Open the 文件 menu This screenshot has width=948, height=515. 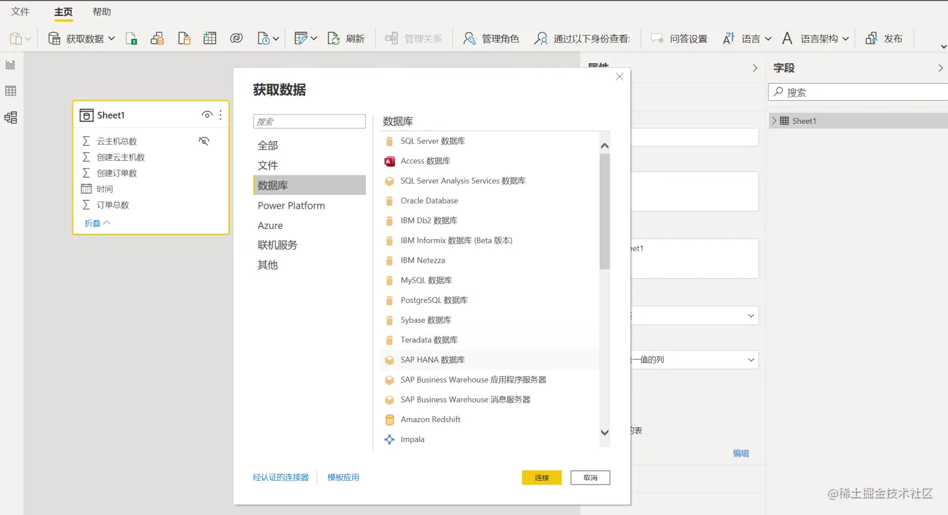pos(20,12)
